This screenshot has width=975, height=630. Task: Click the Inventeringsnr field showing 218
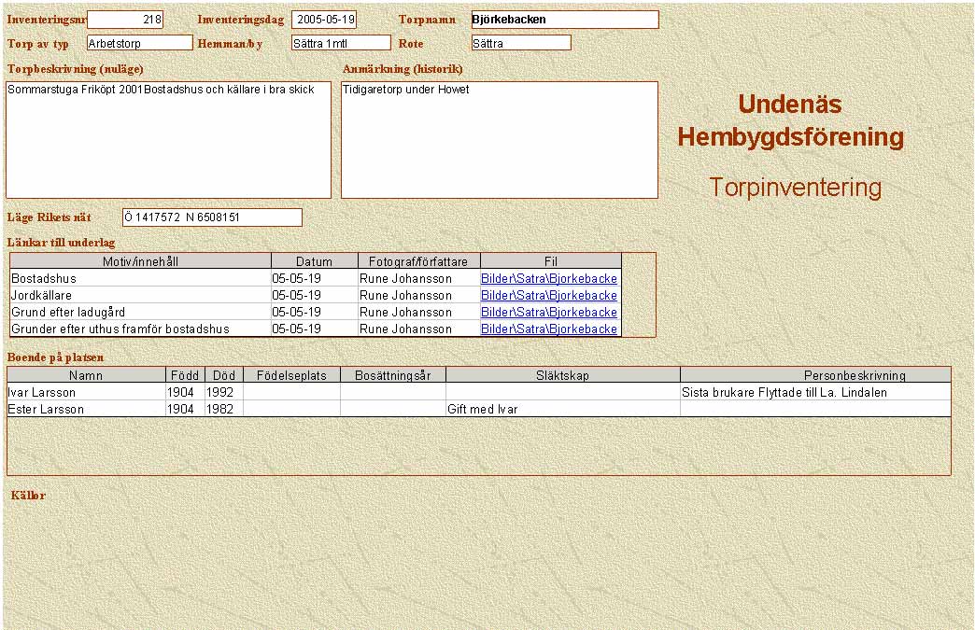[125, 20]
